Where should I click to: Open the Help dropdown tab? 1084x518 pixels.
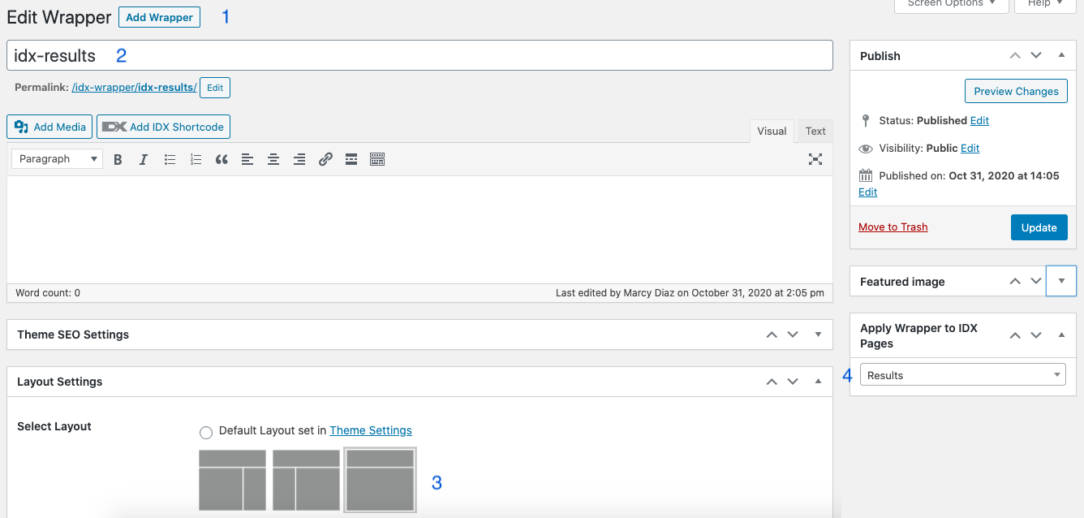click(1045, 5)
